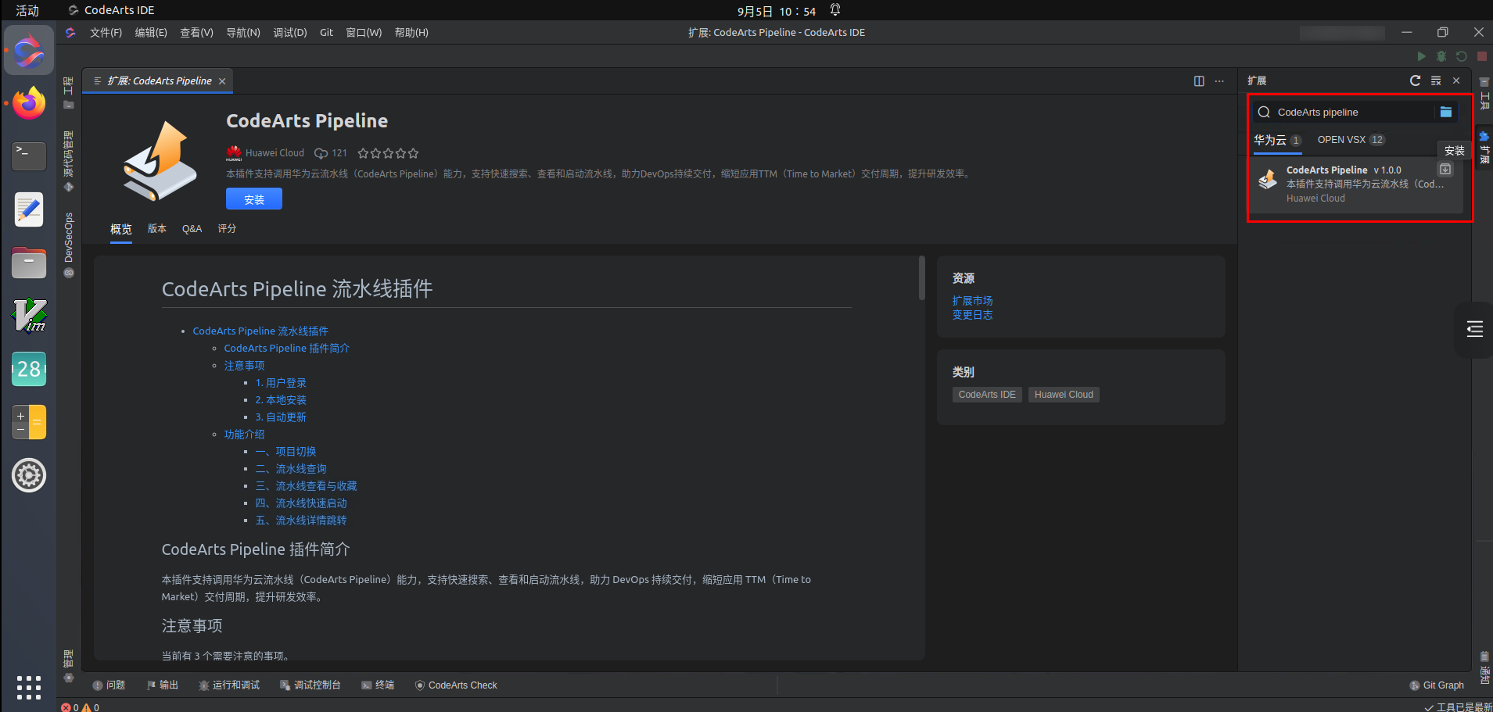1493x712 pixels.
Task: Click the Debug bug icon
Action: click(1441, 56)
